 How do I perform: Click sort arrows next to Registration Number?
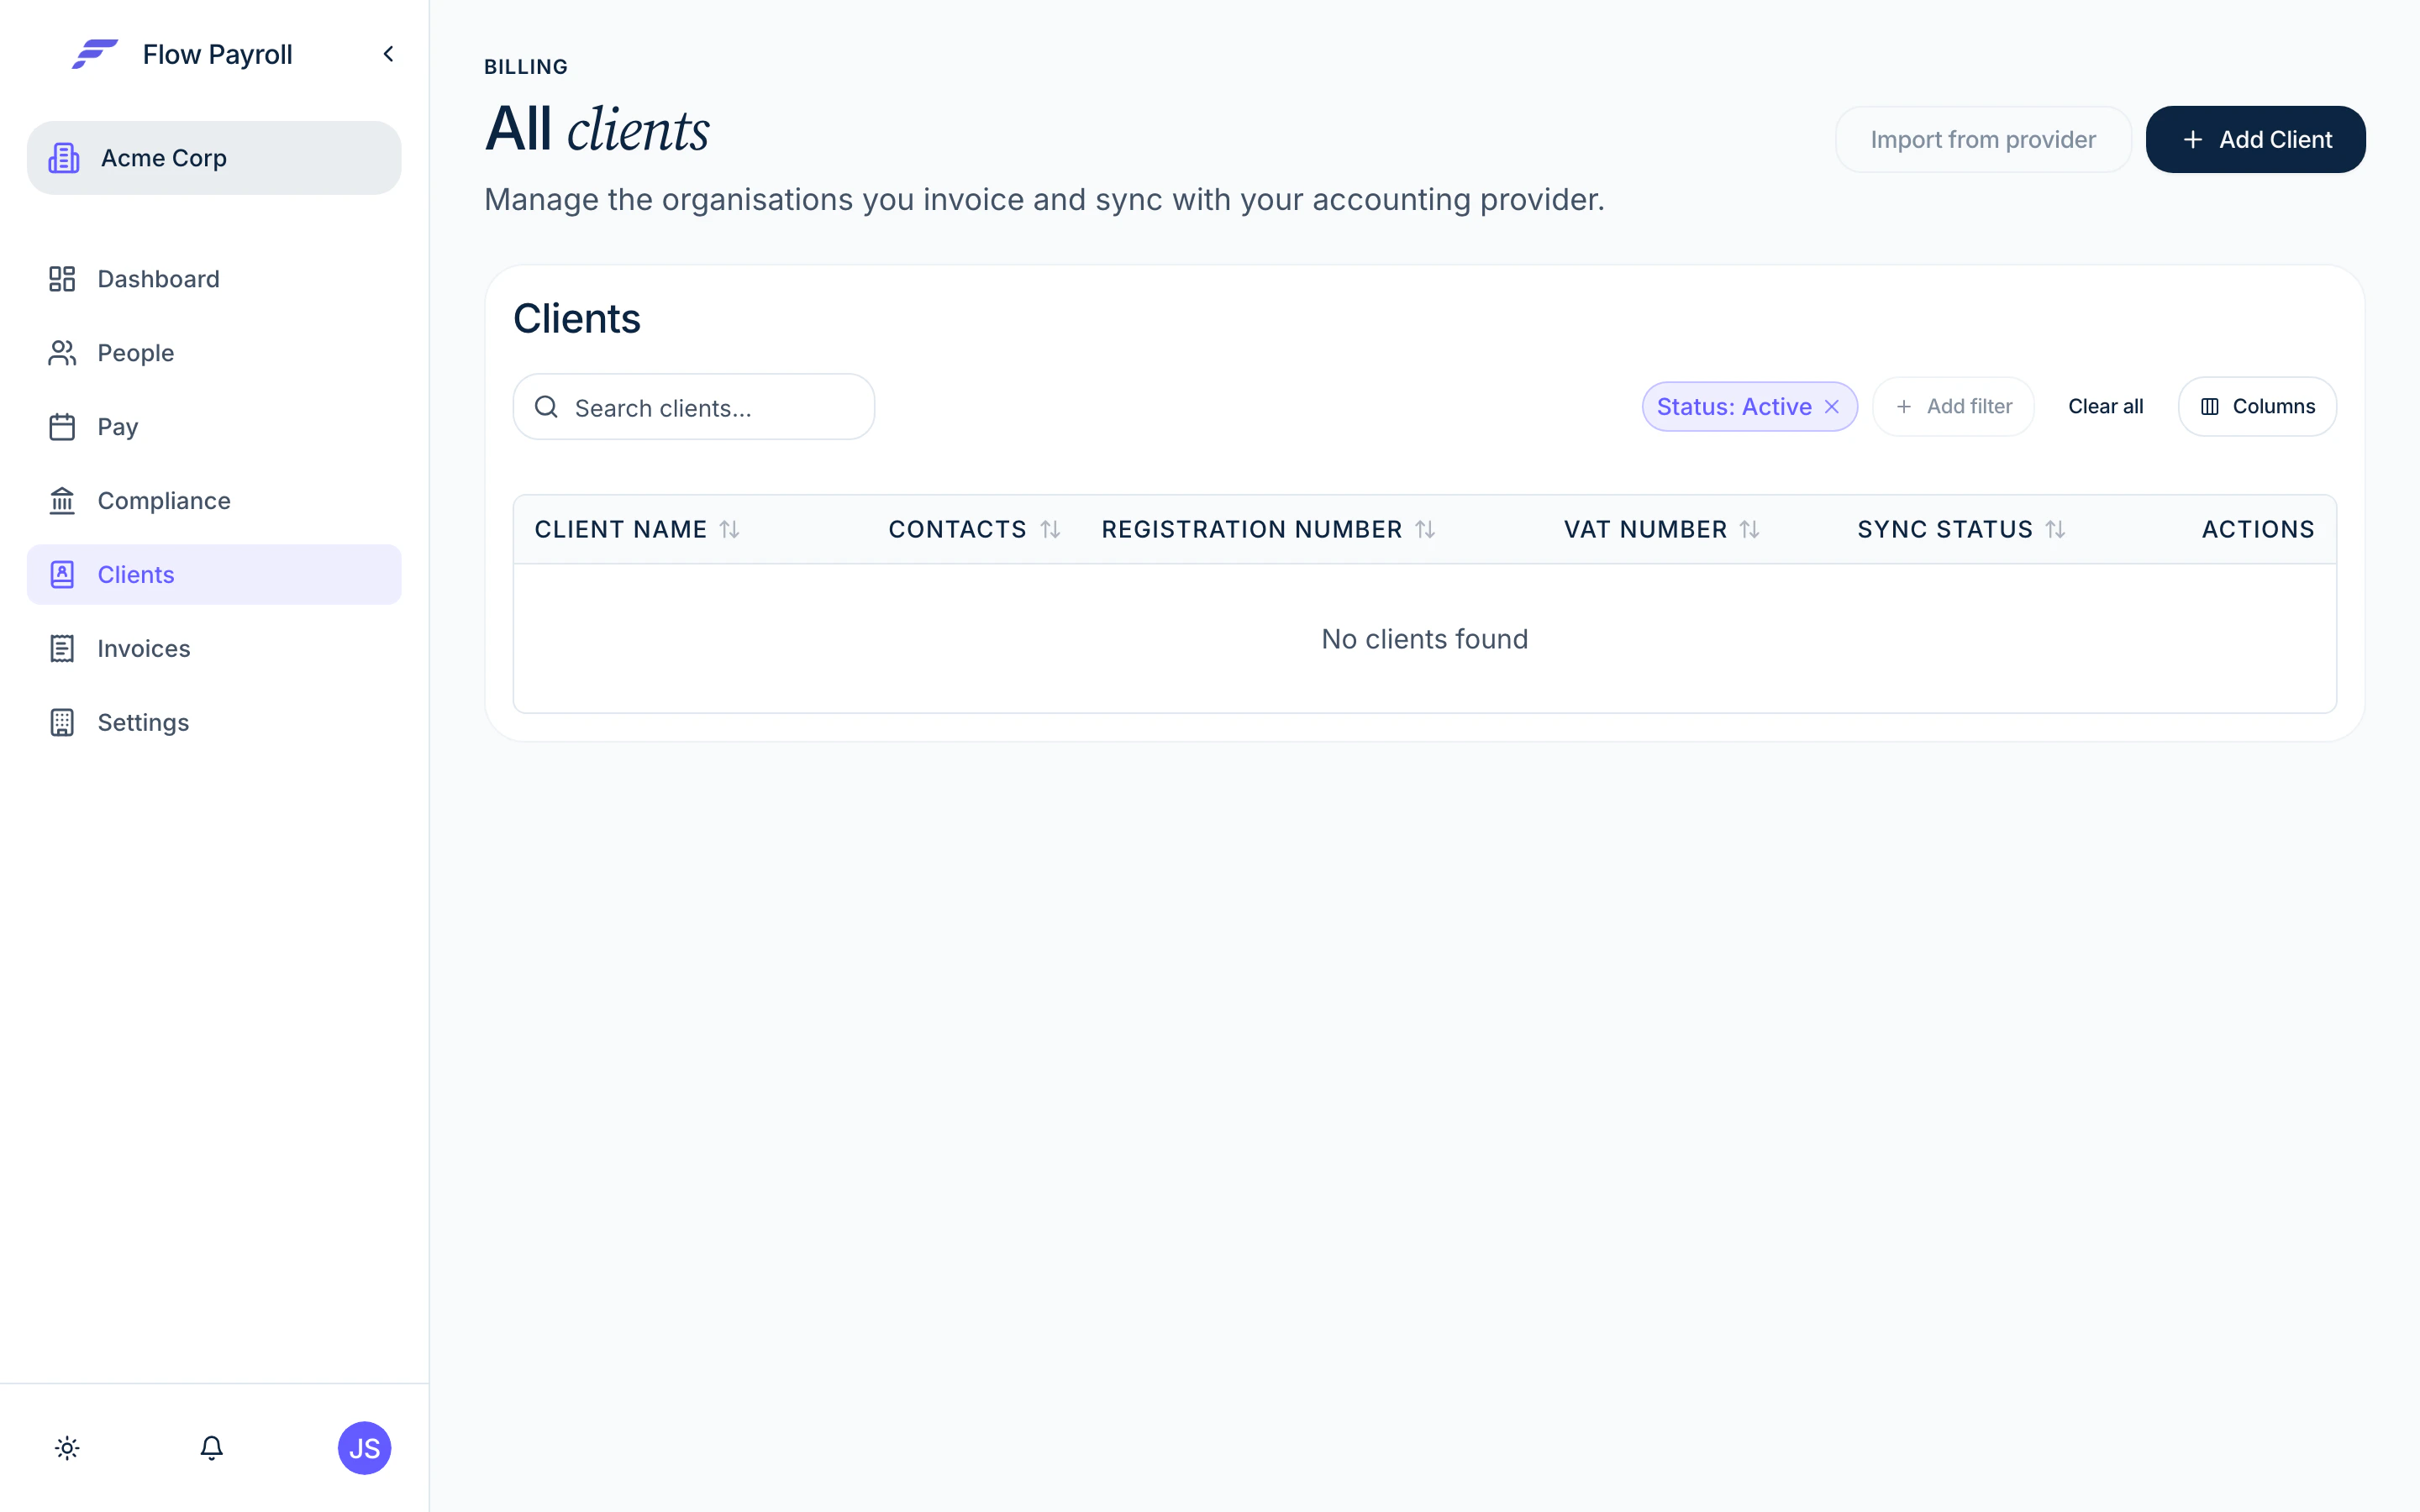click(x=1425, y=530)
